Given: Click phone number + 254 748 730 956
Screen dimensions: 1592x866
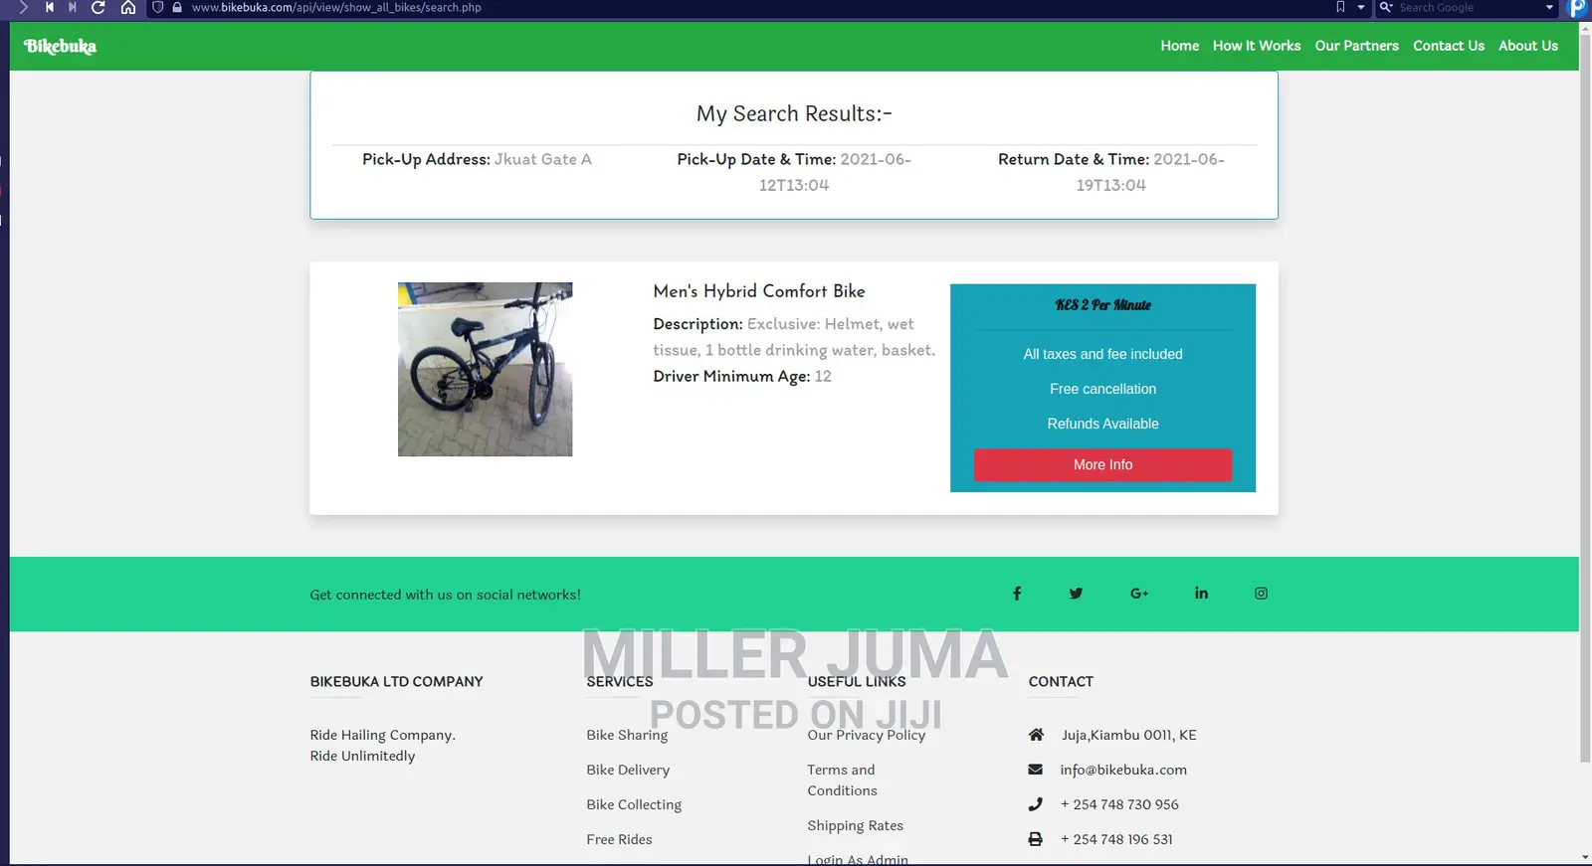Looking at the screenshot, I should point(1119,804).
